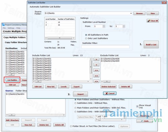Click the Subfolder Filter input field
This screenshot has width=168, height=132.
(x=105, y=47)
